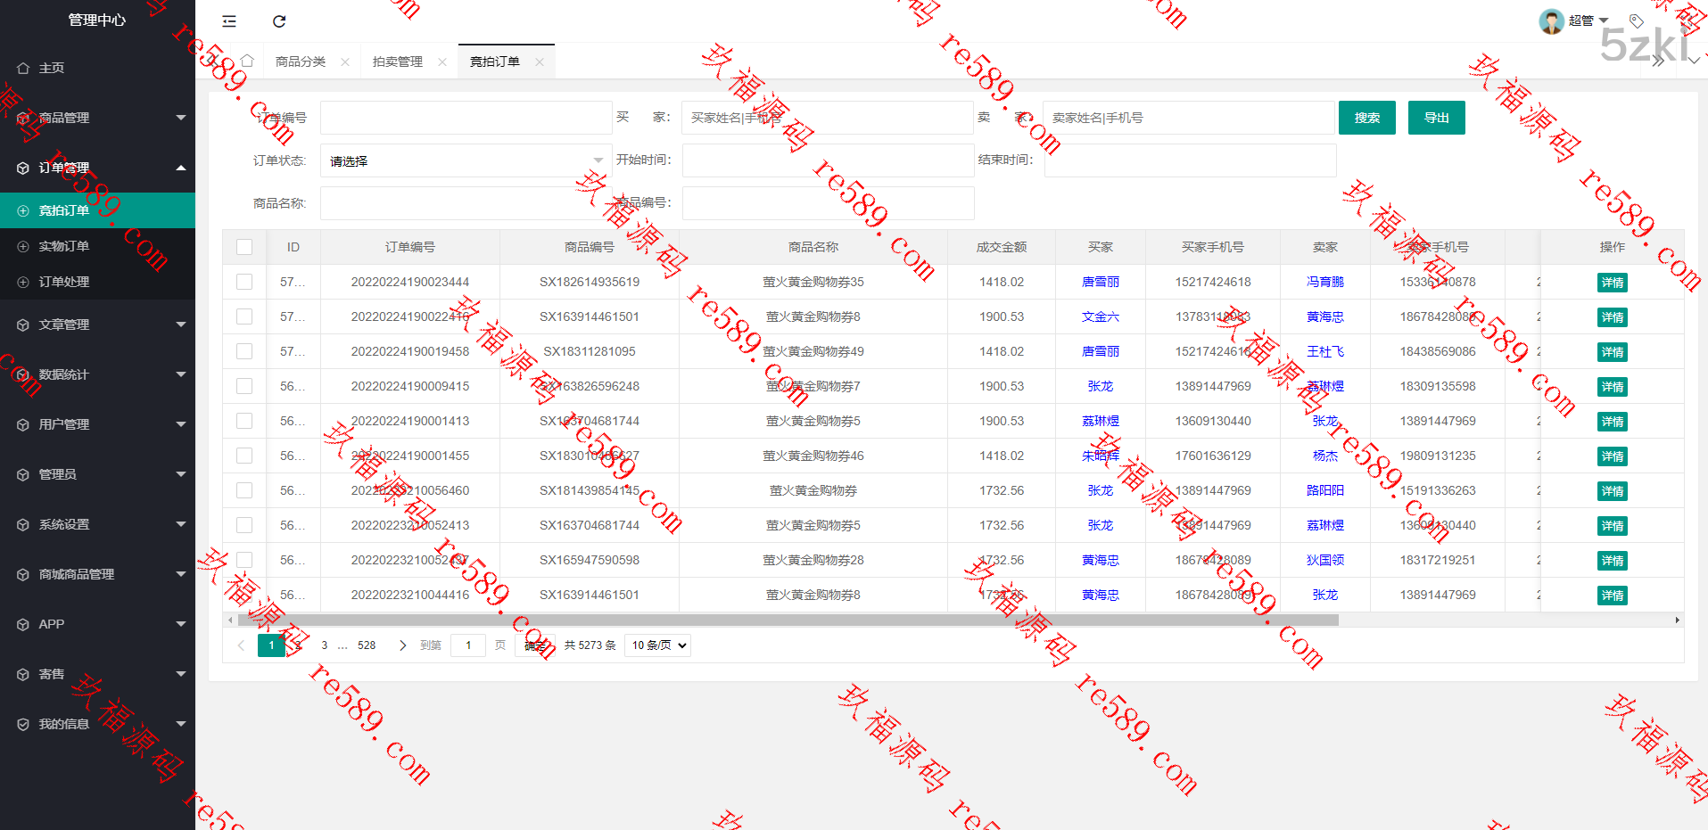Click the page refresh icon
This screenshot has height=830, width=1708.
click(279, 21)
